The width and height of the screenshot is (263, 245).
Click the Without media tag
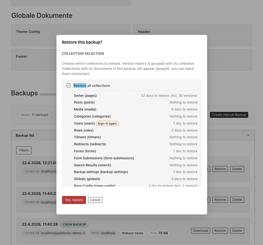pos(133,233)
